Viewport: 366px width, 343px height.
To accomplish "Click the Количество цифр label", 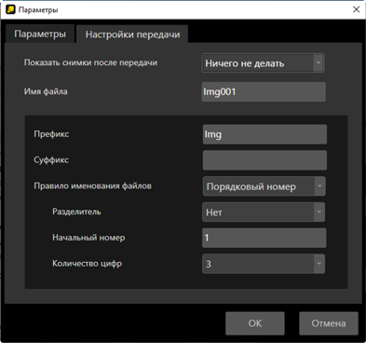I will (x=87, y=264).
